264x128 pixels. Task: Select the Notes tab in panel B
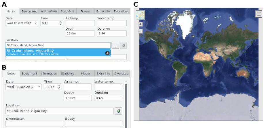tap(11, 74)
